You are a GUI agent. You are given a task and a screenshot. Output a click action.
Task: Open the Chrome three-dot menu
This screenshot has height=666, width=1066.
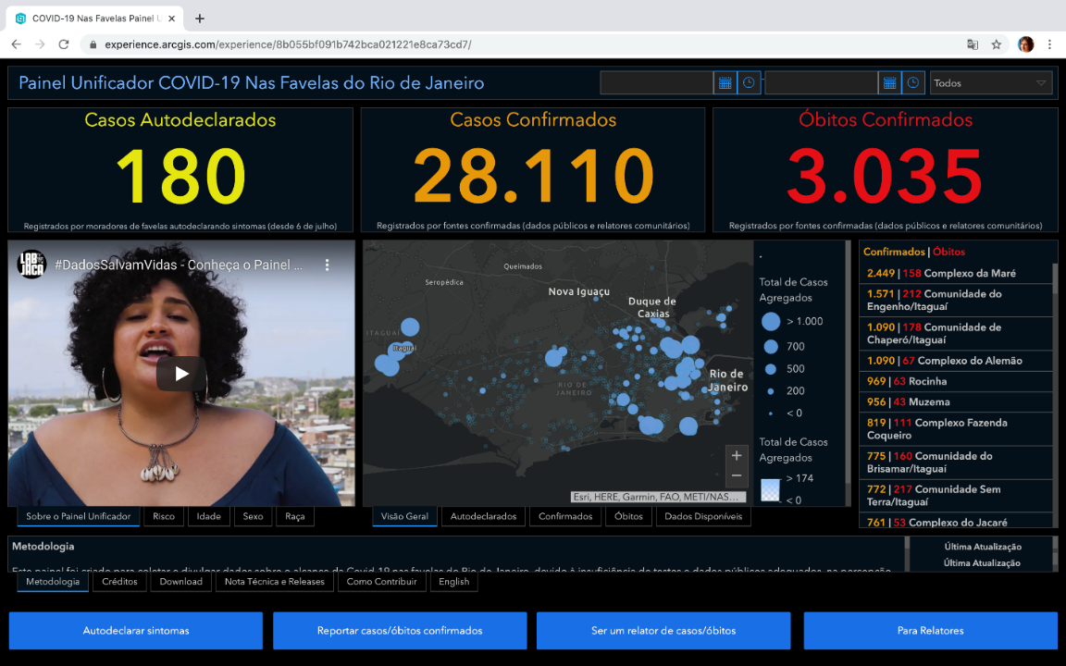click(x=1049, y=44)
